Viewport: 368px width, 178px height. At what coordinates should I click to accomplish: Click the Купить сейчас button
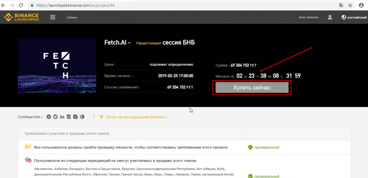252,88
